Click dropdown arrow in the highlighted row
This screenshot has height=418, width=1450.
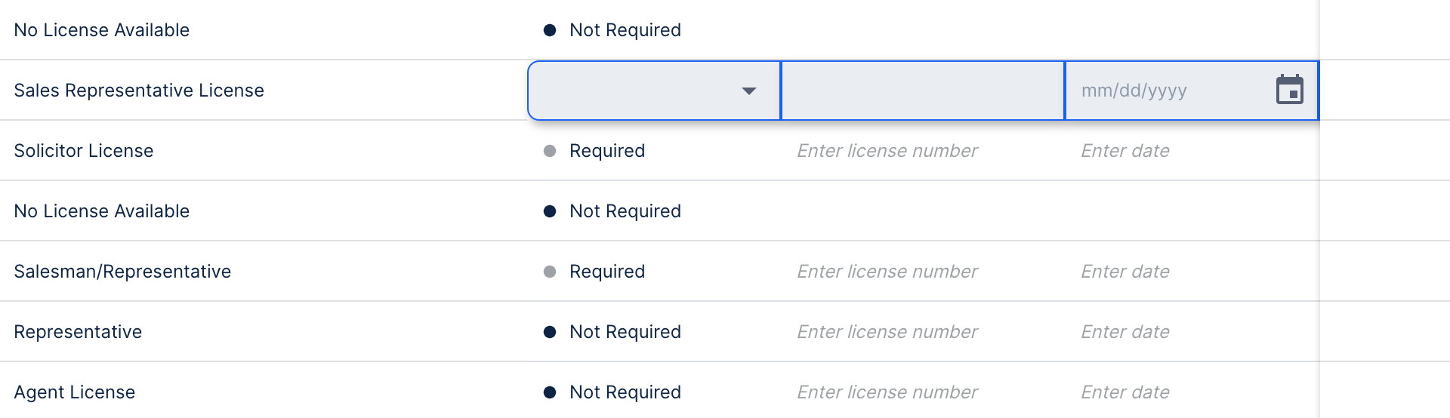(x=748, y=91)
